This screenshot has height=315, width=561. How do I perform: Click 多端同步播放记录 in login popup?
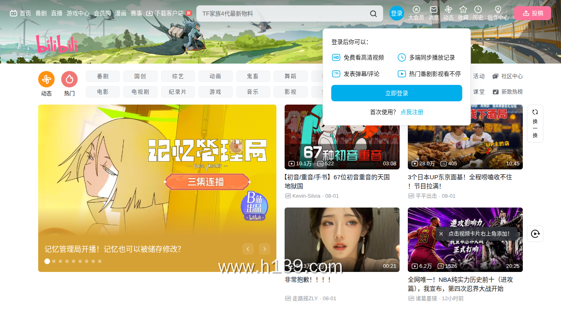tap(426, 58)
